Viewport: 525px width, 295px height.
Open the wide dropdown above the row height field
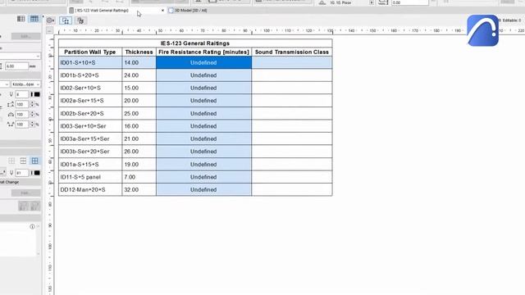tap(20, 56)
